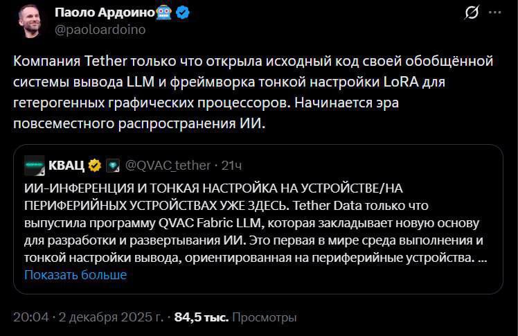518x336 pixels.
Task: Click the Просмотры label
Action: pos(264,317)
